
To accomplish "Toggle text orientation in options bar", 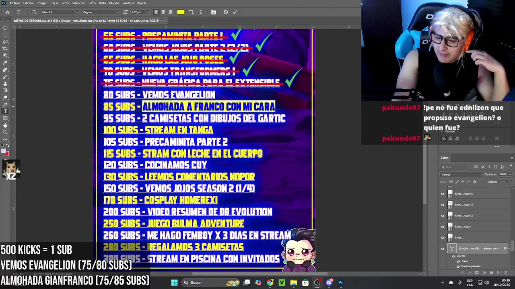I will pyautogui.click(x=33, y=12).
